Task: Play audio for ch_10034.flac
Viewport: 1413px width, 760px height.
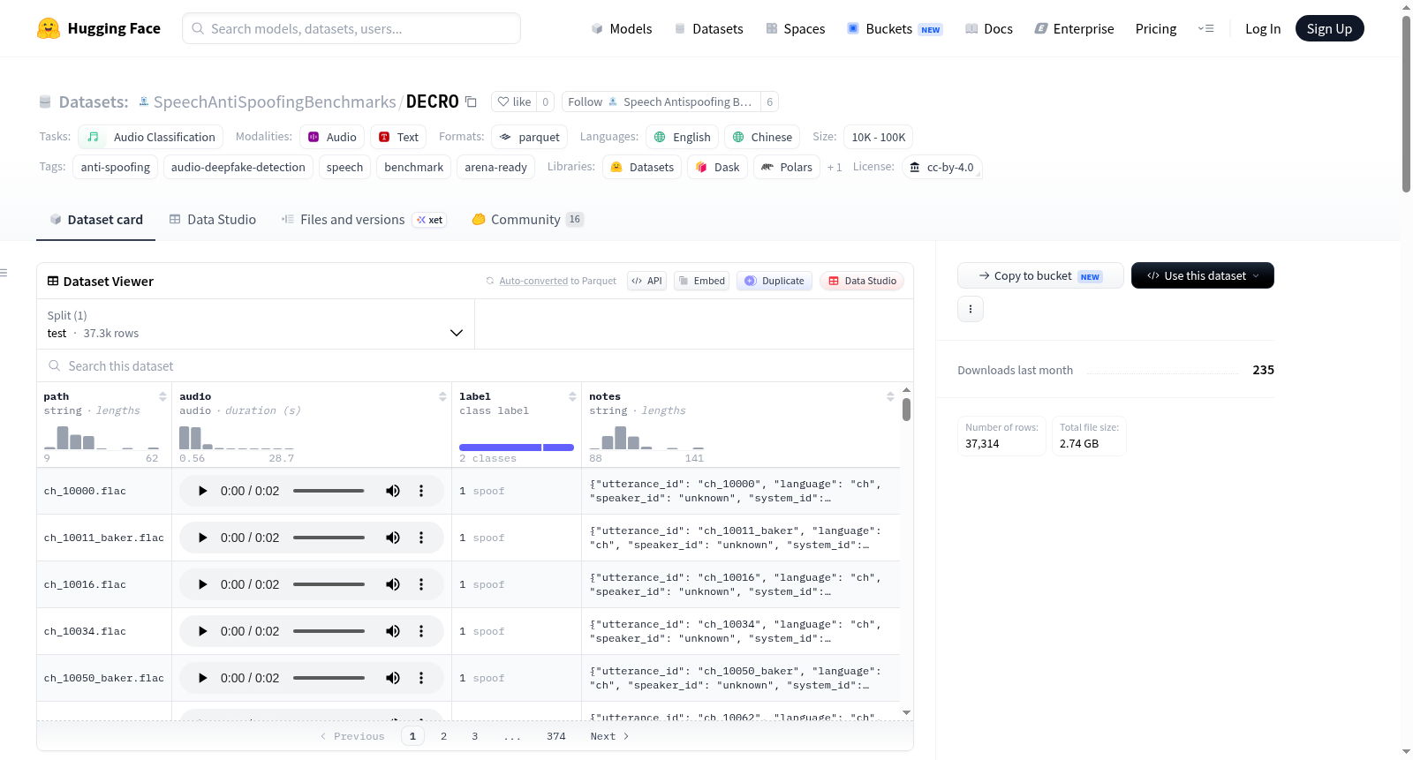Action: coord(202,631)
